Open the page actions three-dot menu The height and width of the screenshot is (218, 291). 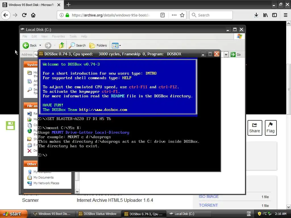point(174,15)
